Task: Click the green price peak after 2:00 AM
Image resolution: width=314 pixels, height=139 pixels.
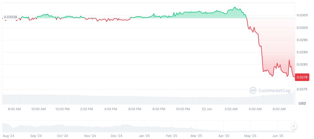Action: coord(235,7)
